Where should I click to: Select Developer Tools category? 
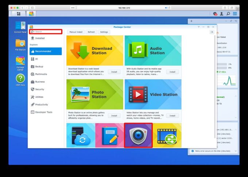click(43, 112)
